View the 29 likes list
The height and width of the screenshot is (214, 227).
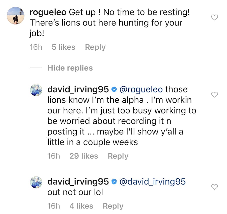[x=84, y=156]
